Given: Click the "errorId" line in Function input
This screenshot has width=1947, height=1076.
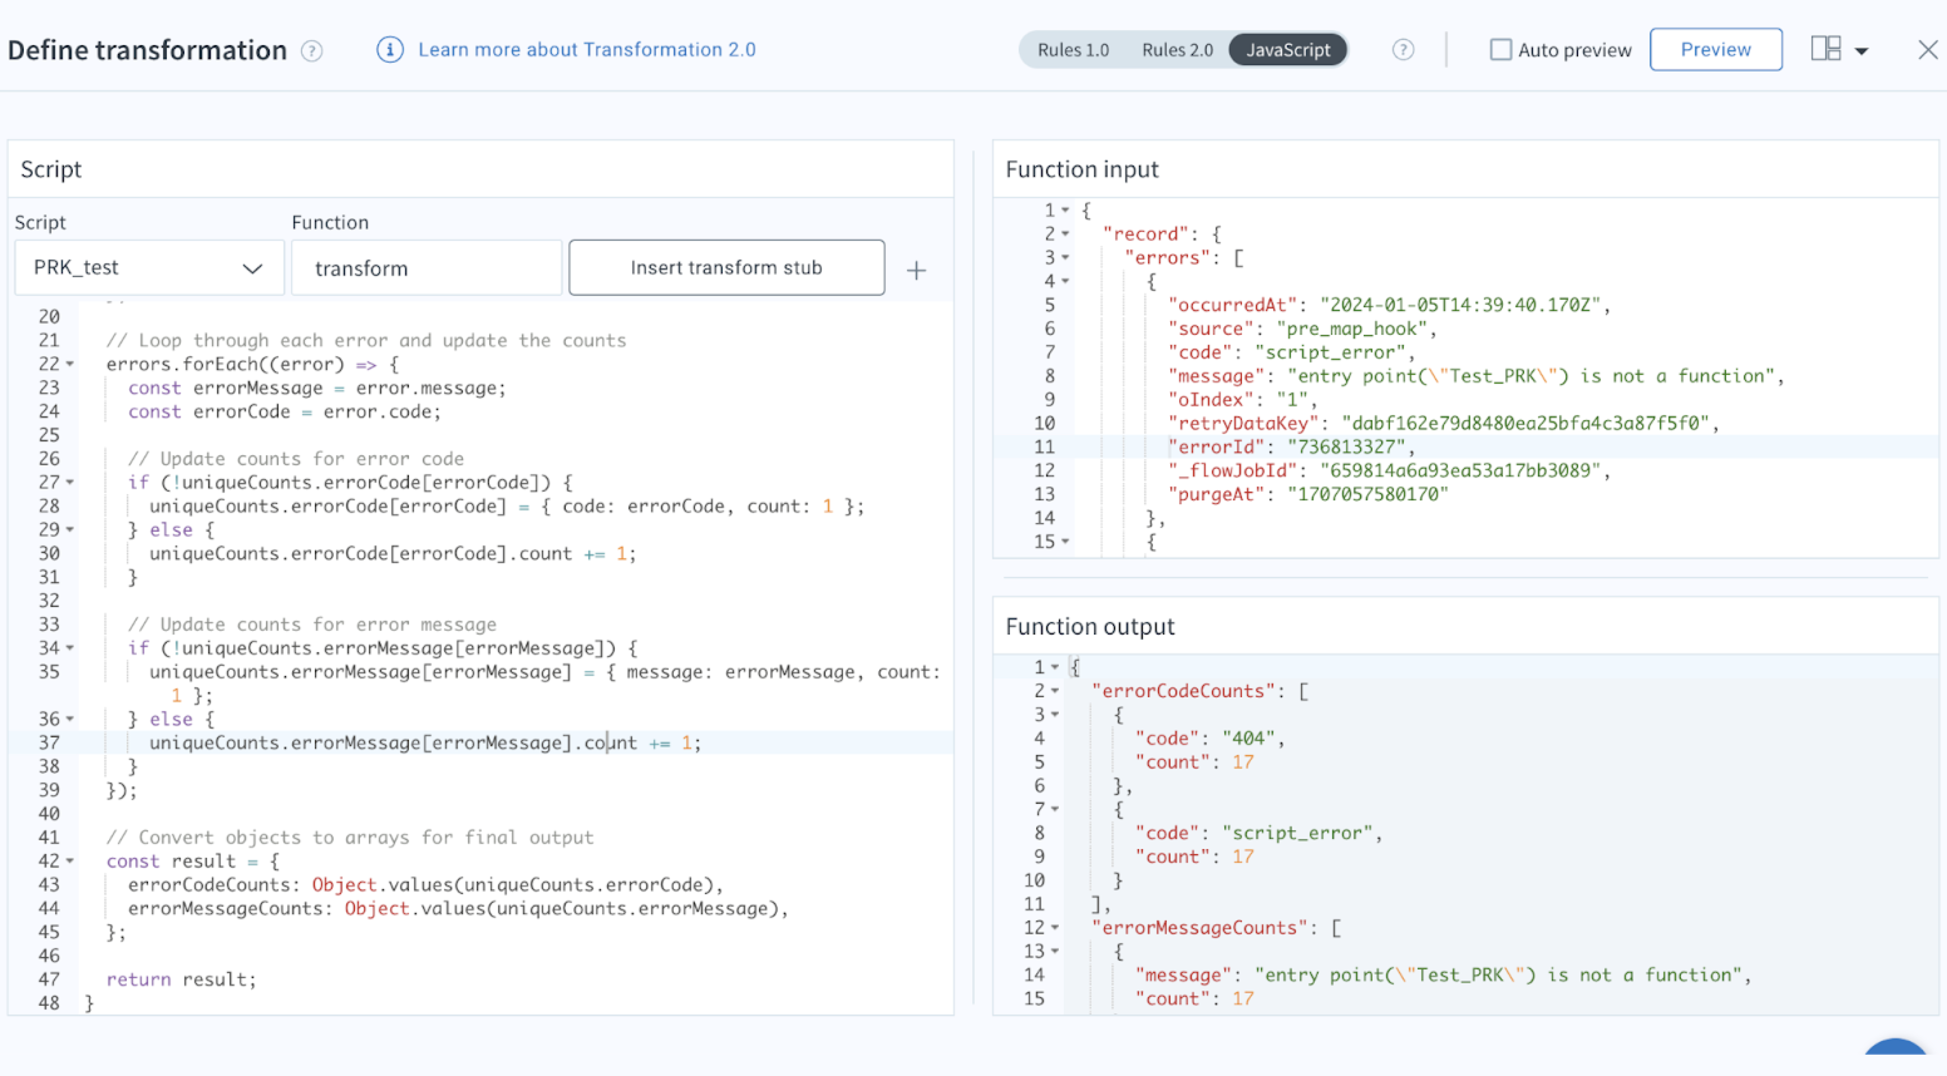Looking at the screenshot, I should pyautogui.click(x=1291, y=446).
